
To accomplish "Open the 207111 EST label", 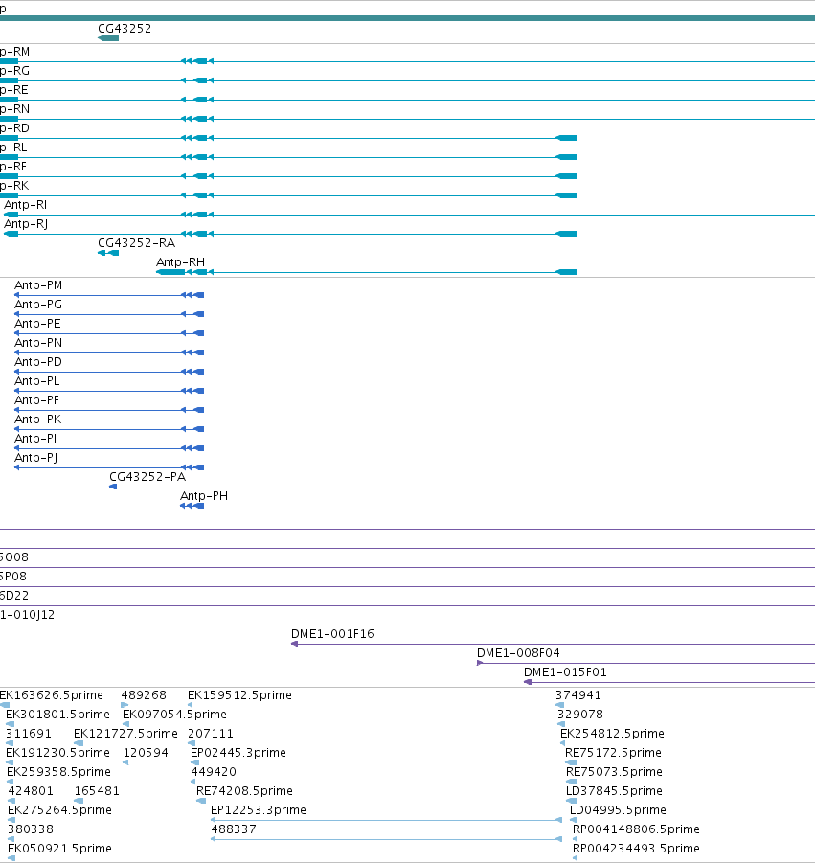I will pyautogui.click(x=211, y=734).
